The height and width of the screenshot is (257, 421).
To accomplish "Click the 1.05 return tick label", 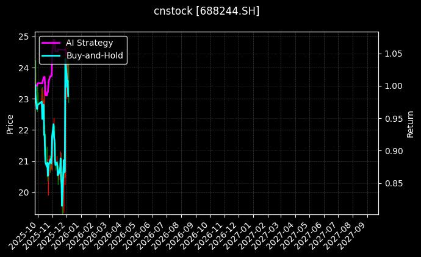I will coord(394,54).
